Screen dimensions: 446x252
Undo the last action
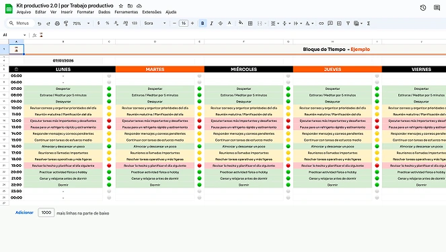39,23
